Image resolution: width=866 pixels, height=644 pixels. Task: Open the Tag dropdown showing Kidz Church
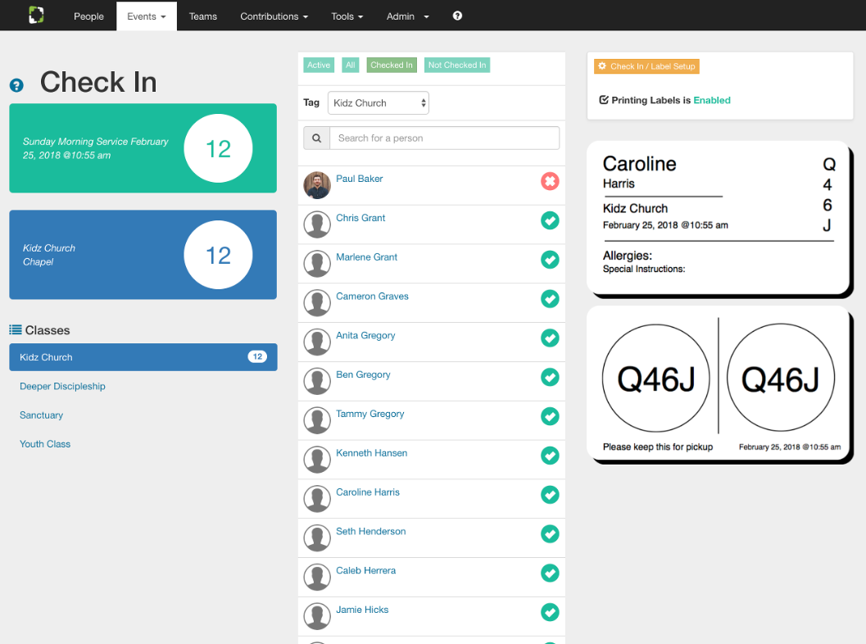[x=379, y=102]
